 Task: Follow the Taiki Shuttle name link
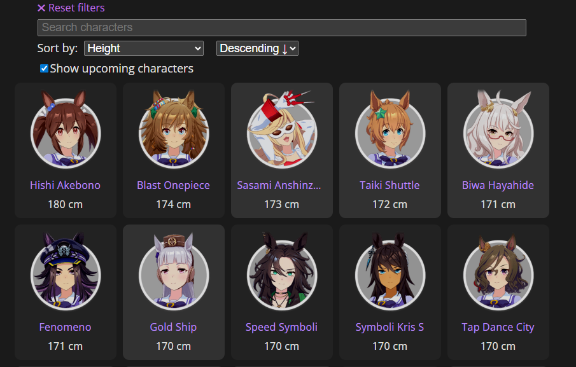(x=390, y=185)
